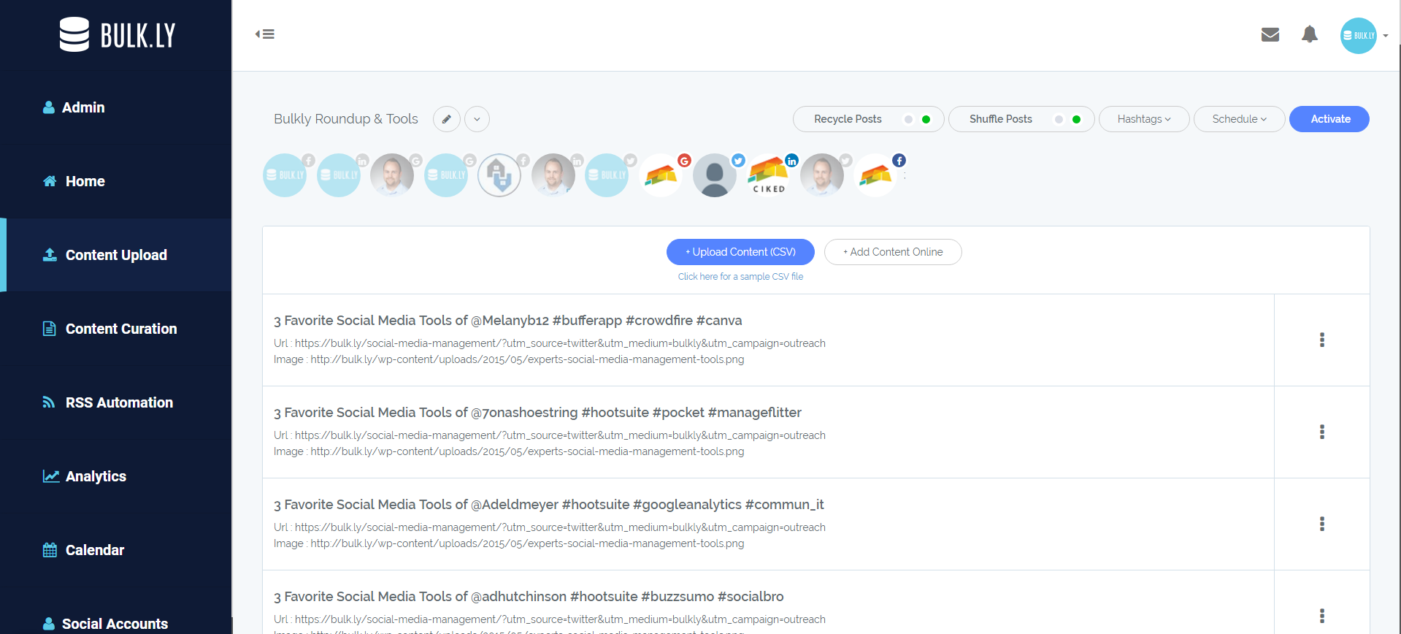Select the generic silhouette Twitter account avatar
The image size is (1401, 634).
click(x=715, y=175)
